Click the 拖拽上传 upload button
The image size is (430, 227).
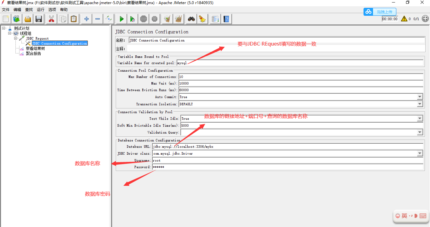384,12
